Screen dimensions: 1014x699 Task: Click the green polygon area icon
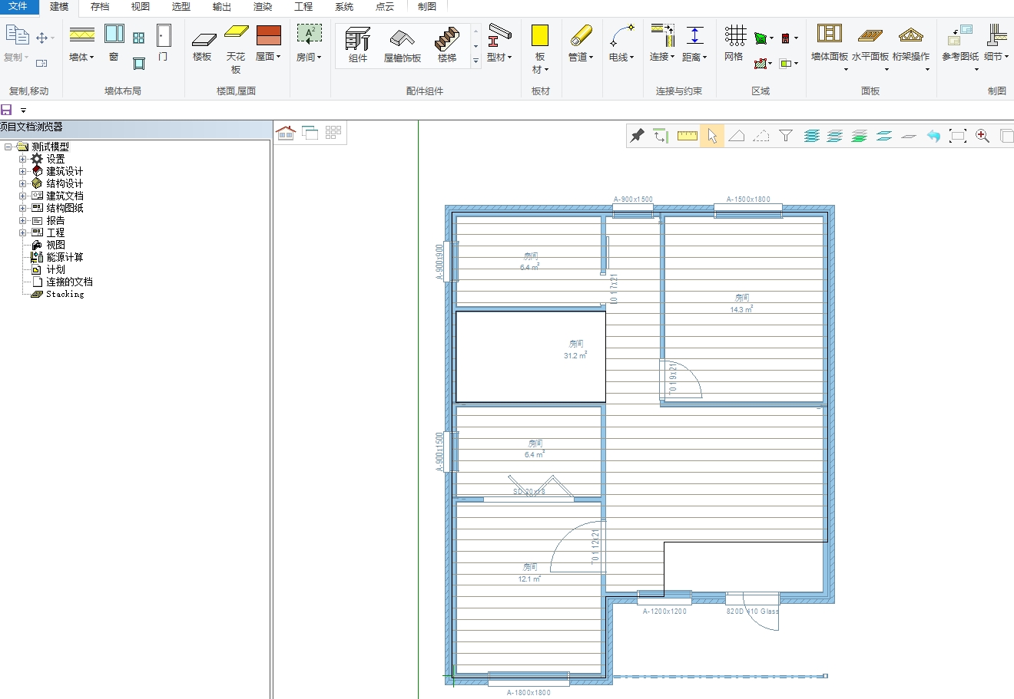click(761, 38)
